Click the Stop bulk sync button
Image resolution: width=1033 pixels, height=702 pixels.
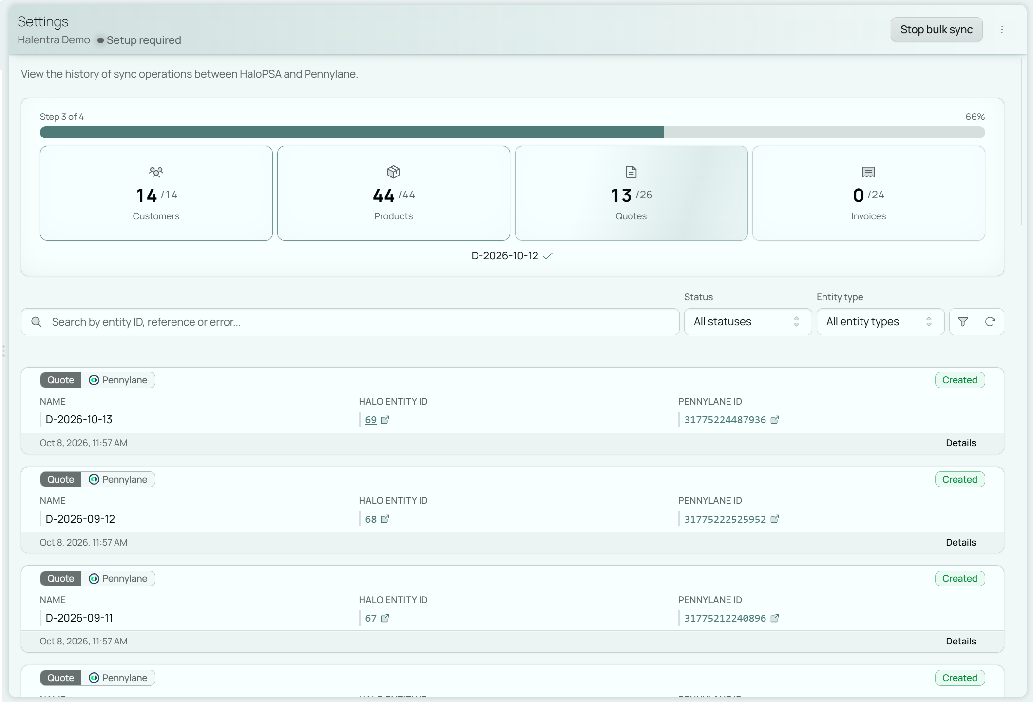click(936, 30)
